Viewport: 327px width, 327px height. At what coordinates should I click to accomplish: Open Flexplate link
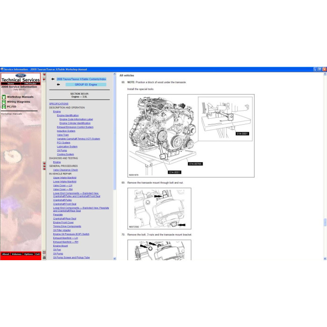(x=58, y=214)
